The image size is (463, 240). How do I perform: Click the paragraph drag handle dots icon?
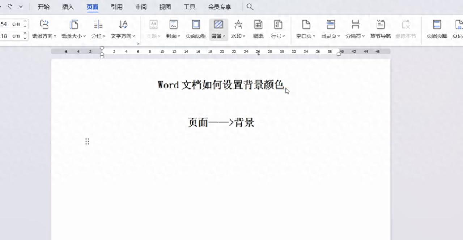(87, 141)
